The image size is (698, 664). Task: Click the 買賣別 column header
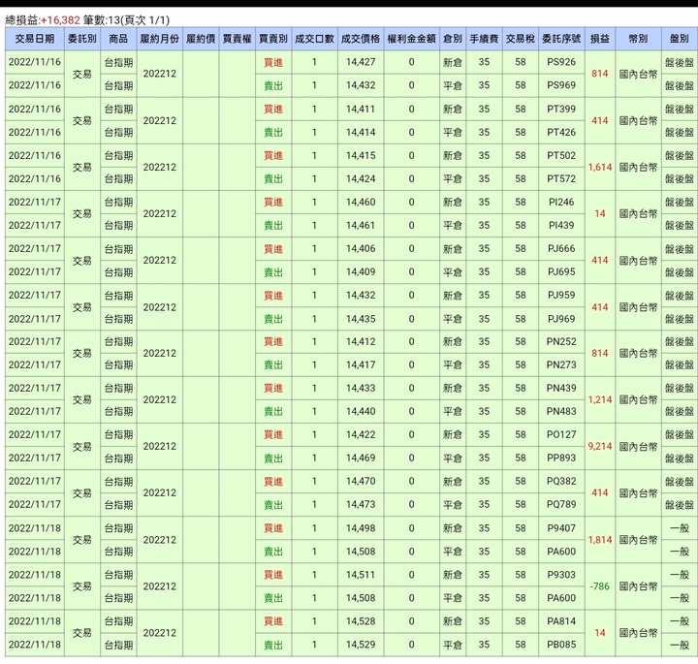coord(273,39)
